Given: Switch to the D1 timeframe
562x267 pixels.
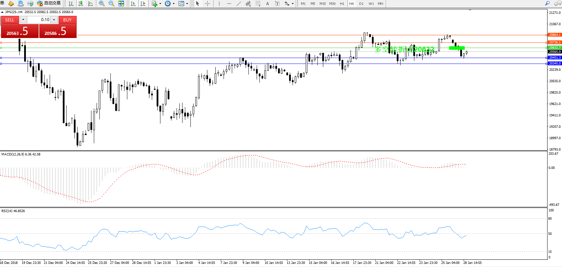Looking at the screenshot, I should (x=361, y=3).
